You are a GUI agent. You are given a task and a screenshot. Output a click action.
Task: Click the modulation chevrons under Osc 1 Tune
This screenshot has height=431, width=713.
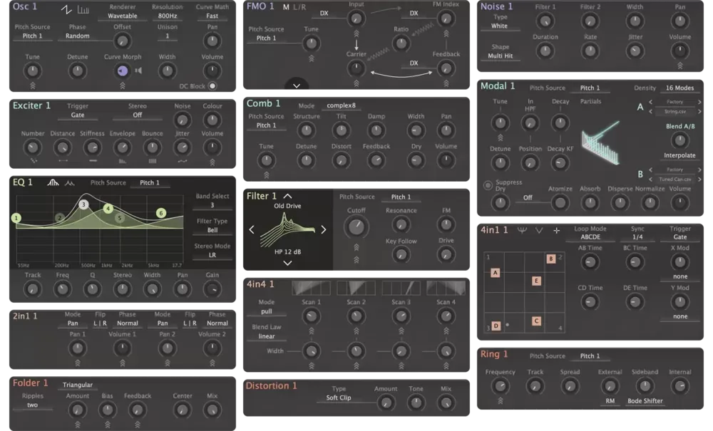point(33,85)
